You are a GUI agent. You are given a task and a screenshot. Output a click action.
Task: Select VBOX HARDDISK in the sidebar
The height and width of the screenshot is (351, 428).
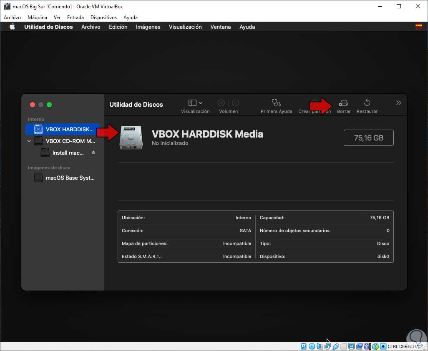[x=63, y=129]
